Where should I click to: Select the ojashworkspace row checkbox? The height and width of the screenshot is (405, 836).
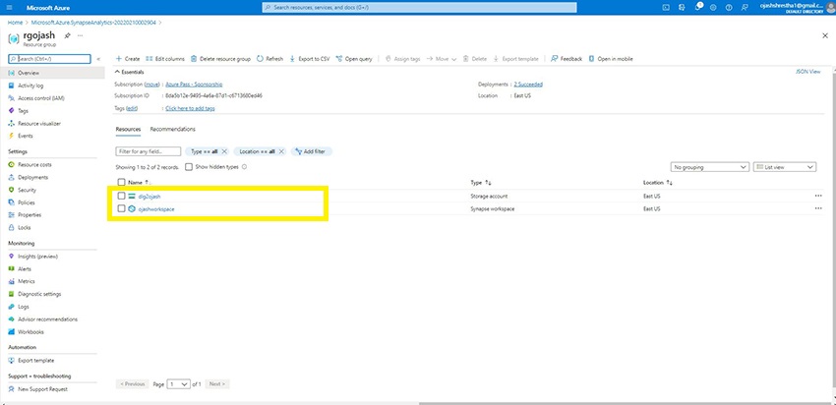click(x=121, y=209)
